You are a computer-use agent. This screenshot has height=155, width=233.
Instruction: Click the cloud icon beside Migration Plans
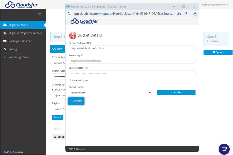pos(5,25)
